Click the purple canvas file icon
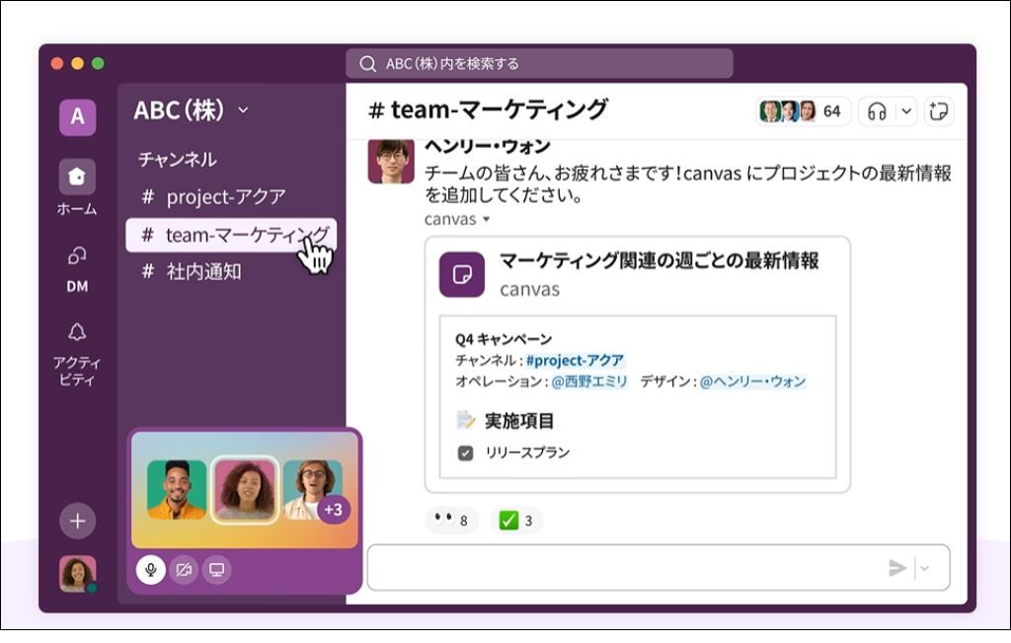The image size is (1011, 643). coord(462,274)
